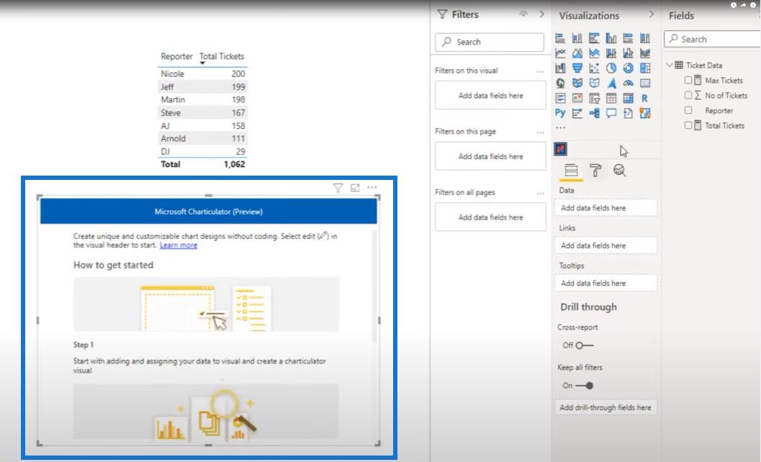Click sort arrow under Total Tickets header
The height and width of the screenshot is (462, 761).
click(x=202, y=63)
